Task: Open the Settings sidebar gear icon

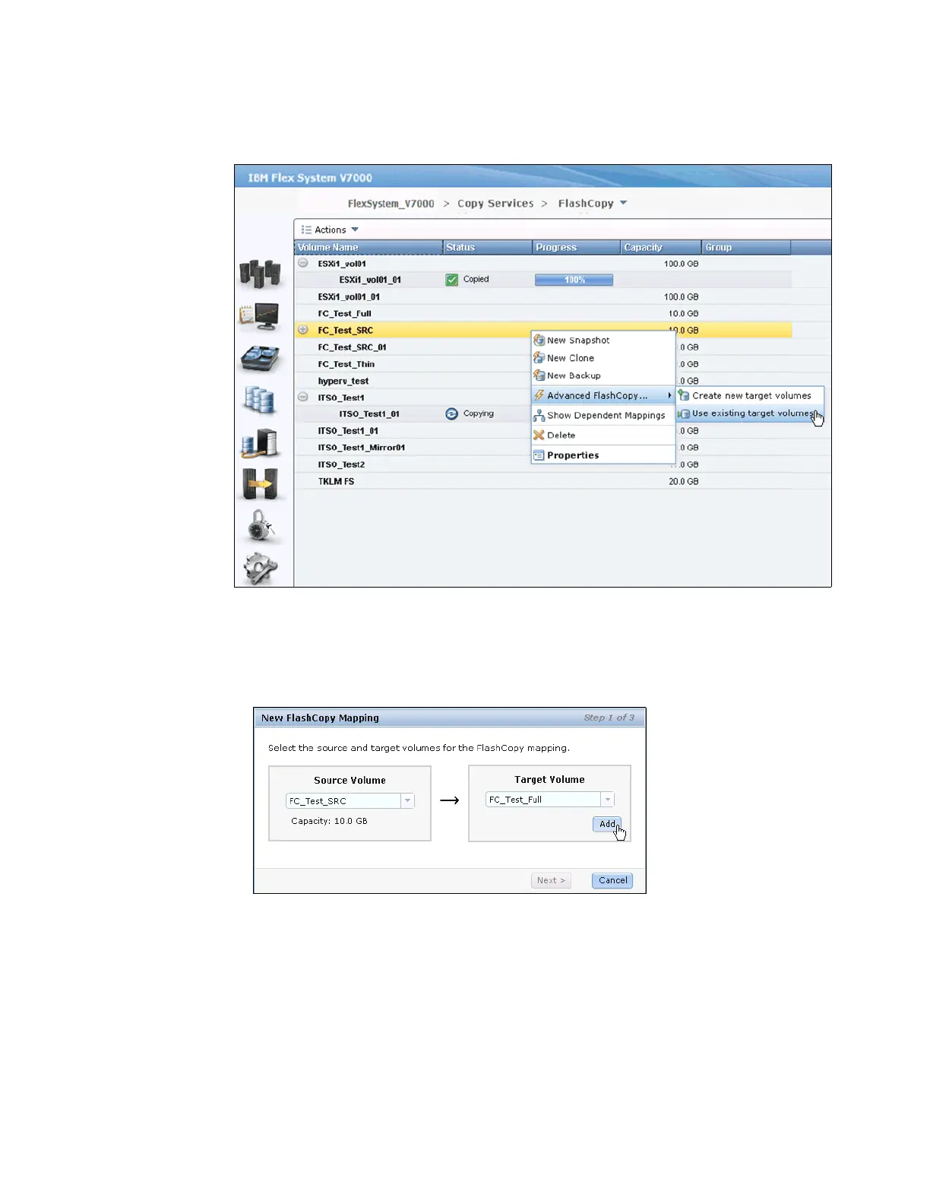Action: point(261,568)
